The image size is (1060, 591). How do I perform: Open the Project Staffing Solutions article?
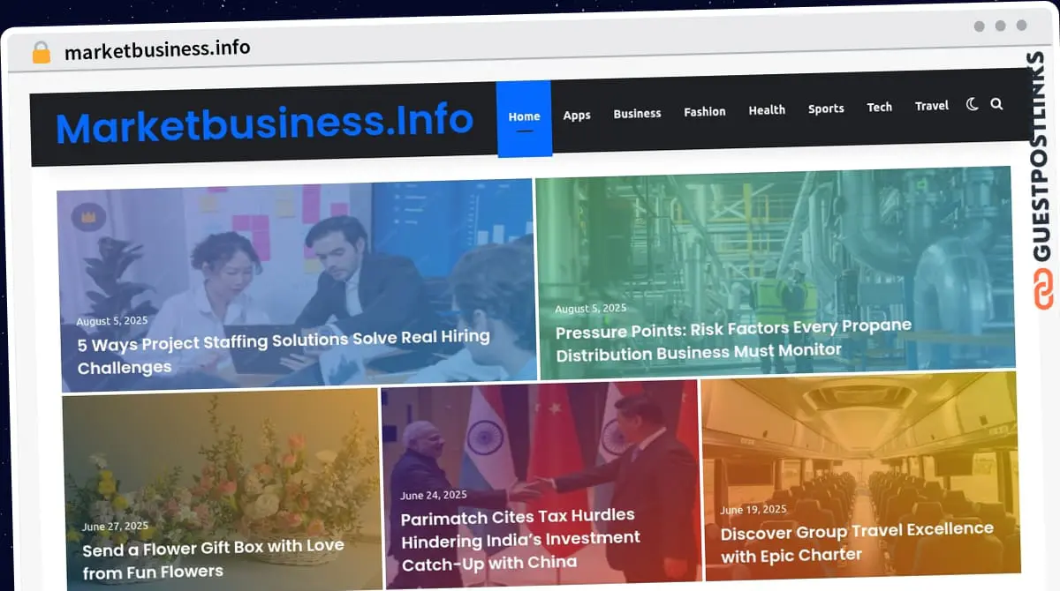283,351
